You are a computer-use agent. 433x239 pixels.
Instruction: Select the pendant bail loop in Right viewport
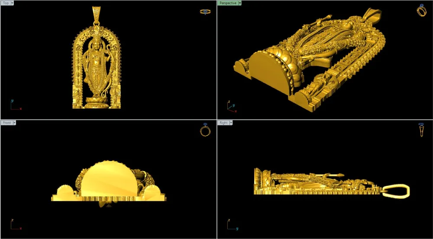tap(395, 191)
